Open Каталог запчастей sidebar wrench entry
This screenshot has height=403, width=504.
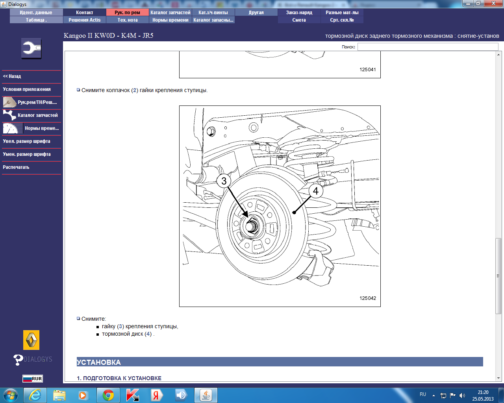pos(31,115)
